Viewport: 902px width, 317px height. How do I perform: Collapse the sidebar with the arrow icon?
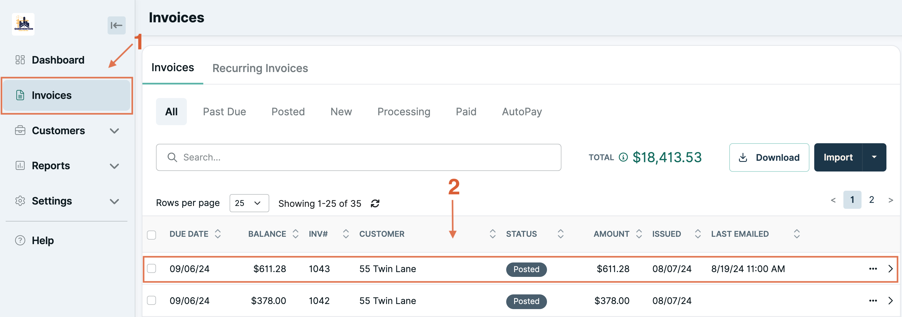pyautogui.click(x=116, y=25)
